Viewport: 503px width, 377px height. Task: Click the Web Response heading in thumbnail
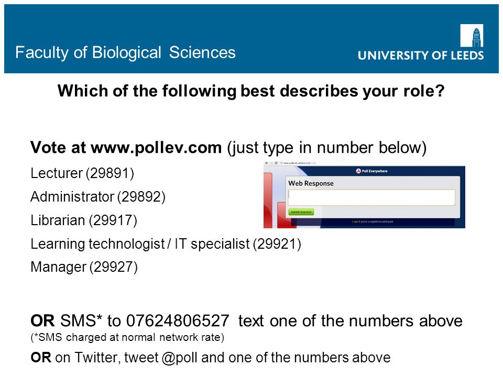click(x=311, y=183)
